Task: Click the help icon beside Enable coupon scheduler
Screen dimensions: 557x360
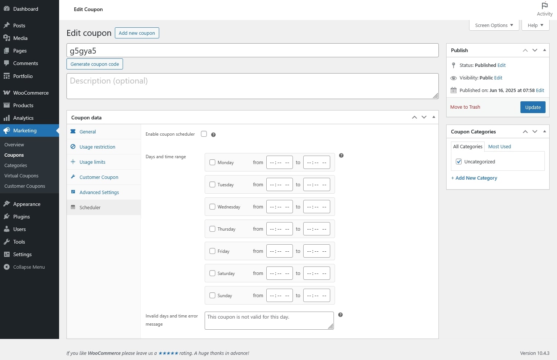Action: [x=213, y=135]
